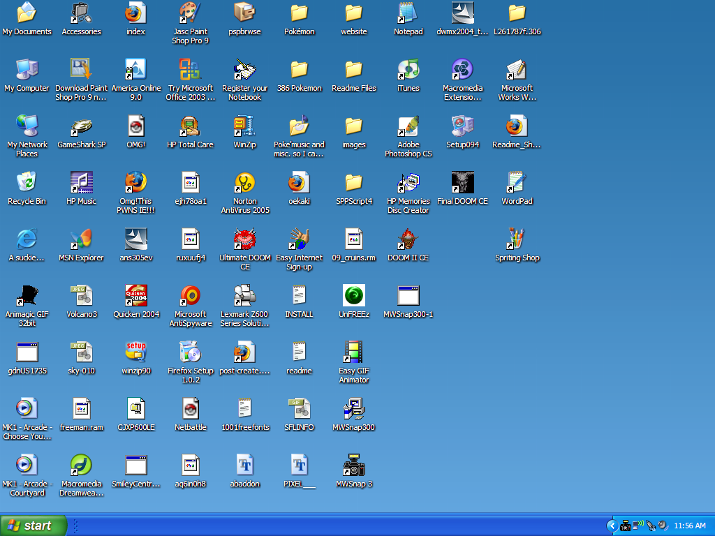Open the OMG! Pokéball file icon
The width and height of the screenshot is (715, 536).
136,126
